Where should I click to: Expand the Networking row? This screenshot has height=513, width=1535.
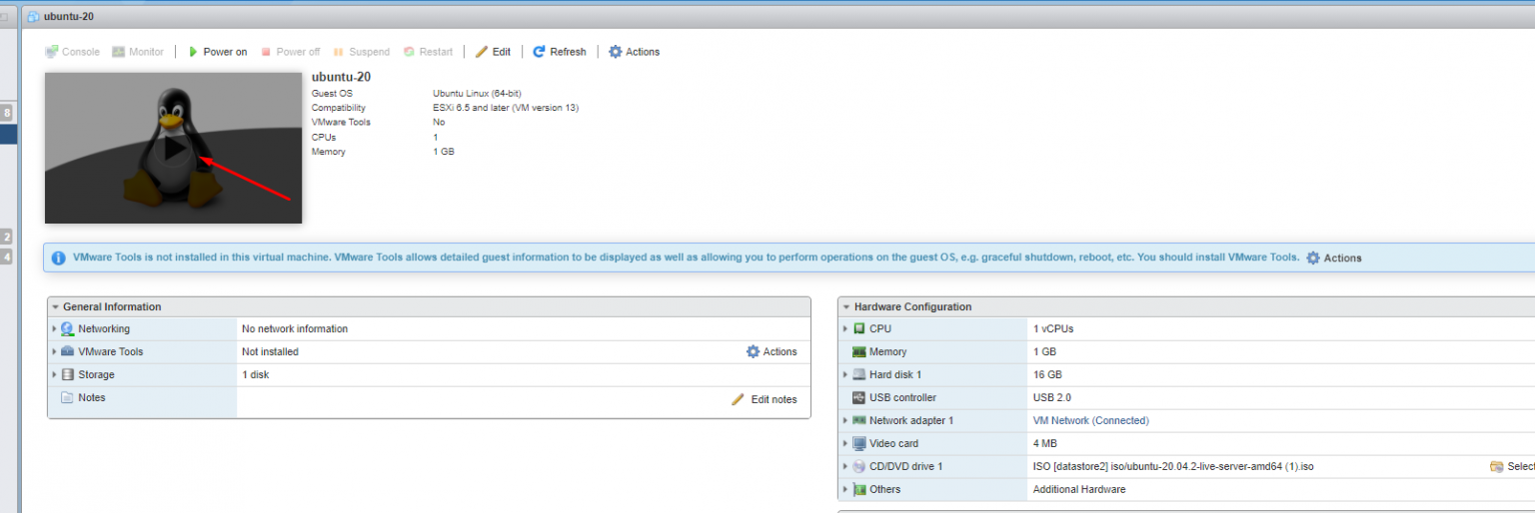click(x=54, y=328)
